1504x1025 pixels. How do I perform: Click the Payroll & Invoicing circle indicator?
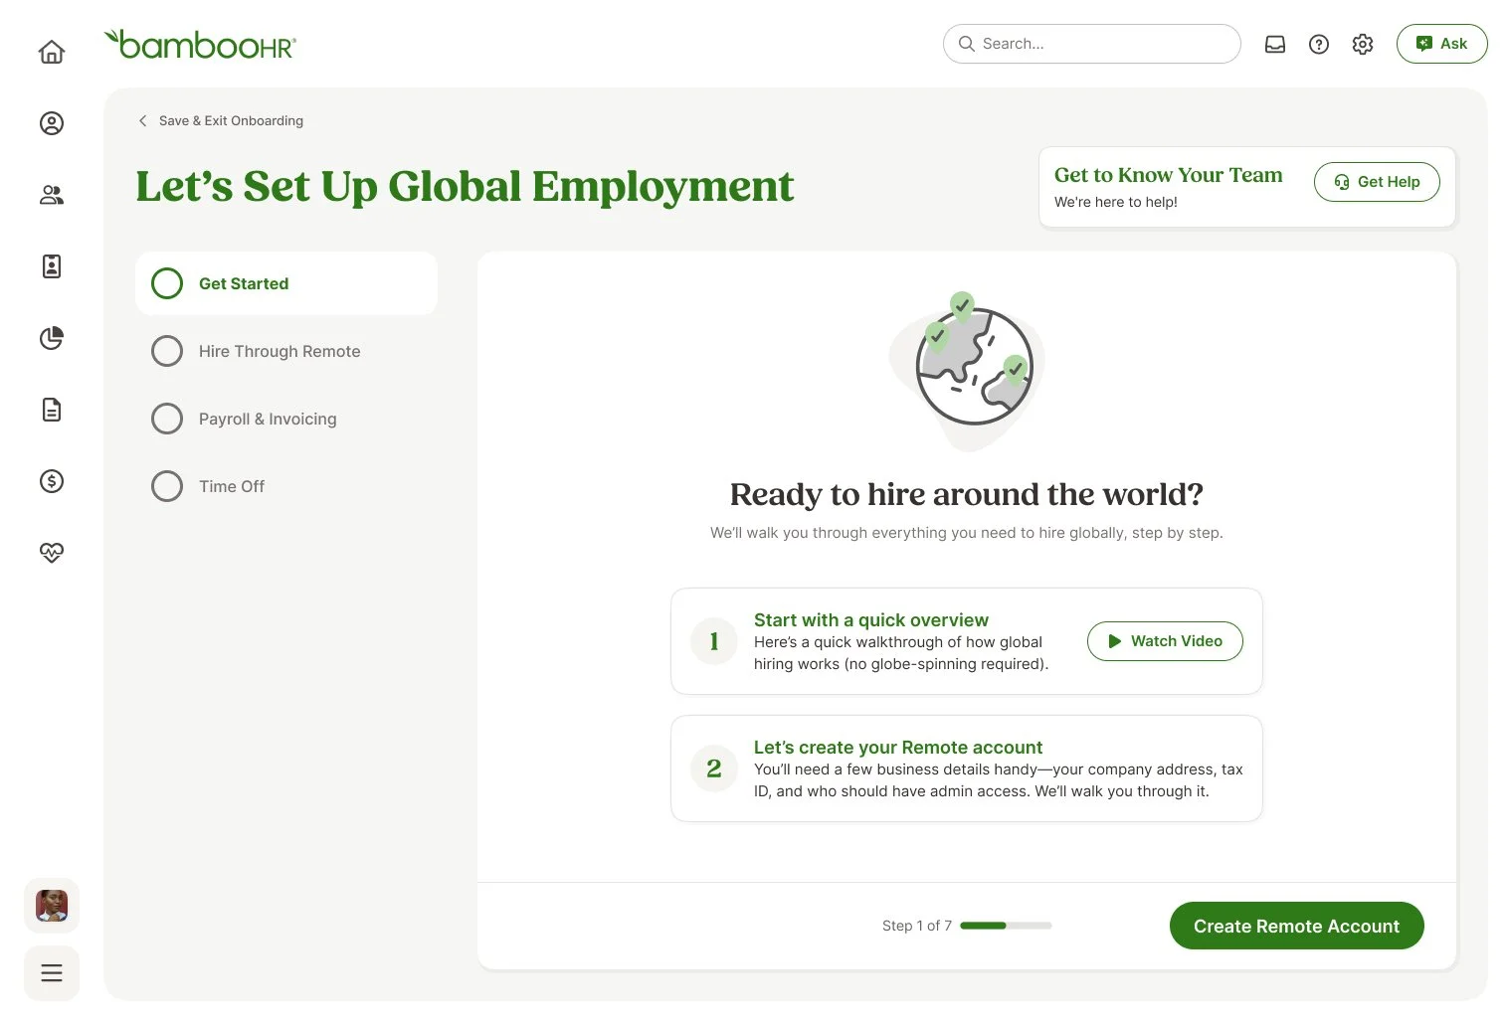(167, 419)
